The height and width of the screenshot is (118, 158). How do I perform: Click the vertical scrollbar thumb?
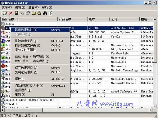[155, 42]
